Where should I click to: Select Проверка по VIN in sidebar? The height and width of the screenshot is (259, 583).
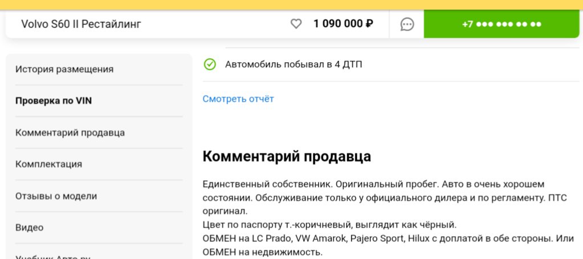53,101
